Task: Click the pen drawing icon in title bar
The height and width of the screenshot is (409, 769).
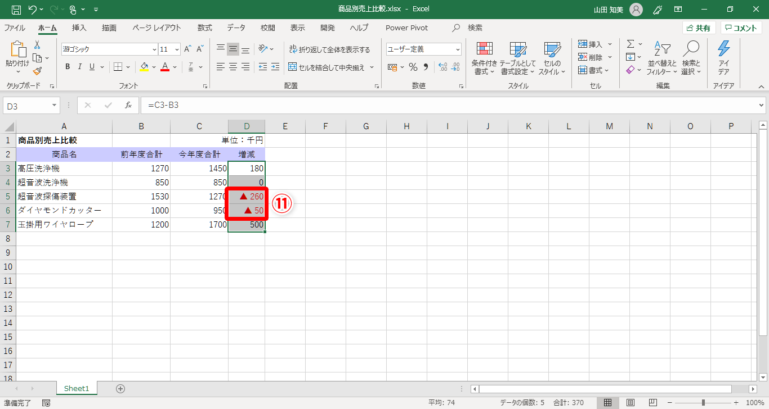Action: pyautogui.click(x=657, y=9)
